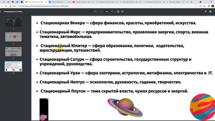This screenshot has width=215, height=121.
Task: Rotate the PDF counterclockwise
Action: coord(122,11)
